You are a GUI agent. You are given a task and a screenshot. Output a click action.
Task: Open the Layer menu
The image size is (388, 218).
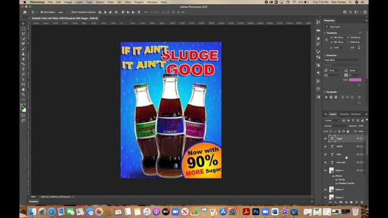point(79,2)
